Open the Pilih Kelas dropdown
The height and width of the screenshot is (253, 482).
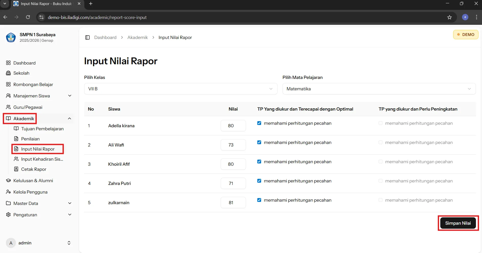click(x=181, y=89)
